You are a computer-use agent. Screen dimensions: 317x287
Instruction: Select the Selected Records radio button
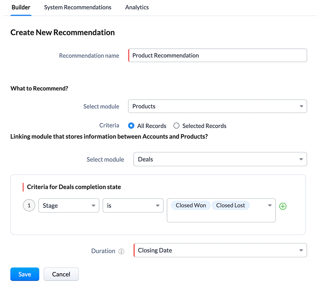pos(176,126)
